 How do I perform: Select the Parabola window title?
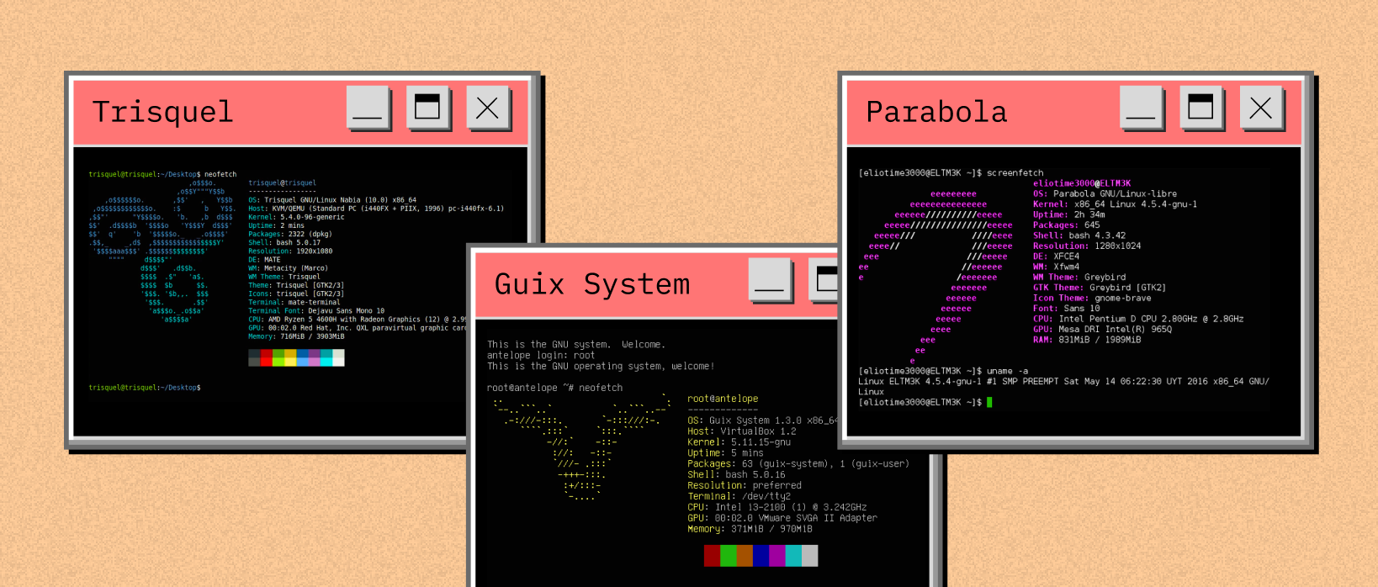pyautogui.click(x=936, y=112)
